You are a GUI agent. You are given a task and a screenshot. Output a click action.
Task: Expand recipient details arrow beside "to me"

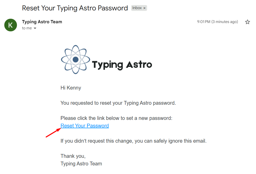pyautogui.click(x=35, y=28)
